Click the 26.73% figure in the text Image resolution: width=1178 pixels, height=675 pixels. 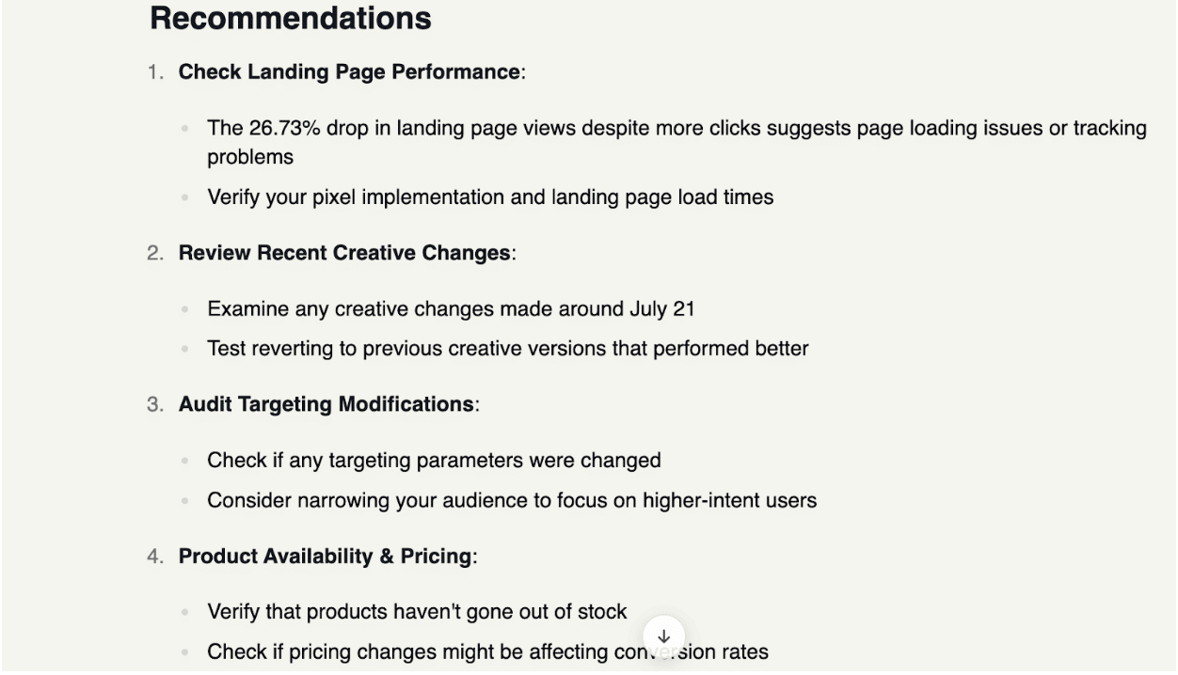(x=285, y=128)
